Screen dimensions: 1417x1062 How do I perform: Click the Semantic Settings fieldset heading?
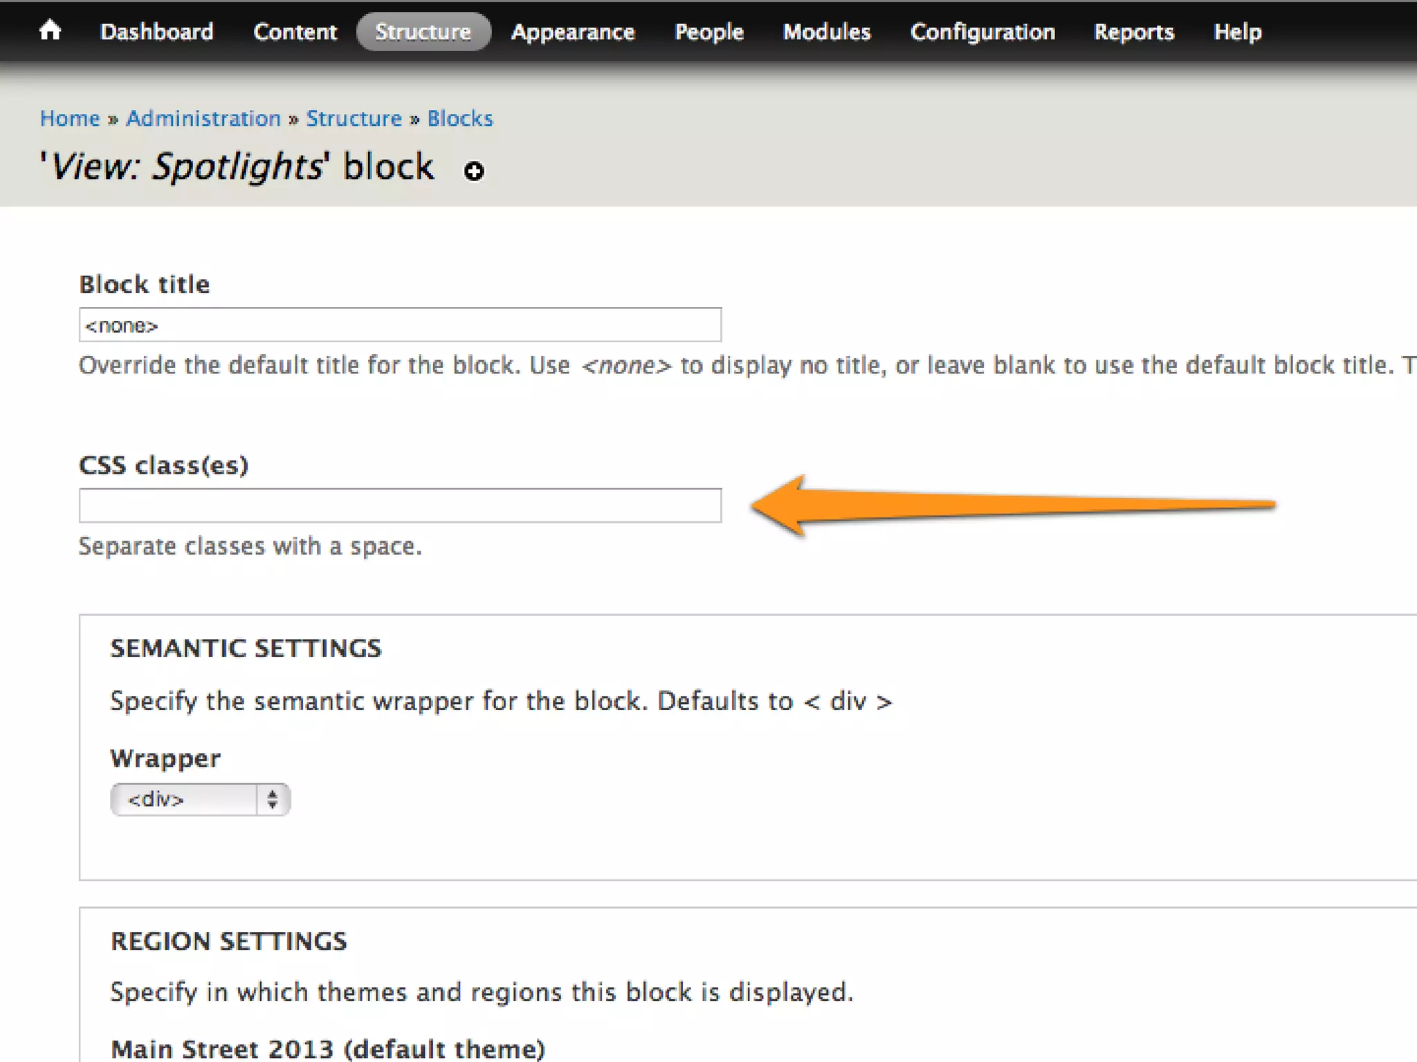[246, 648]
